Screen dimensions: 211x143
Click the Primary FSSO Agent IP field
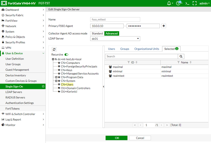pos(107,26)
